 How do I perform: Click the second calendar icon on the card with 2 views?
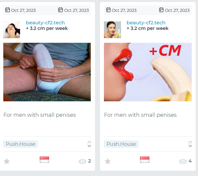click(x=61, y=10)
